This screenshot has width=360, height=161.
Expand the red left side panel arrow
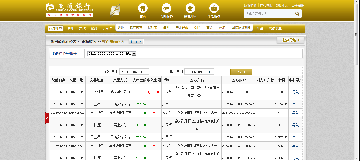pos(47,118)
